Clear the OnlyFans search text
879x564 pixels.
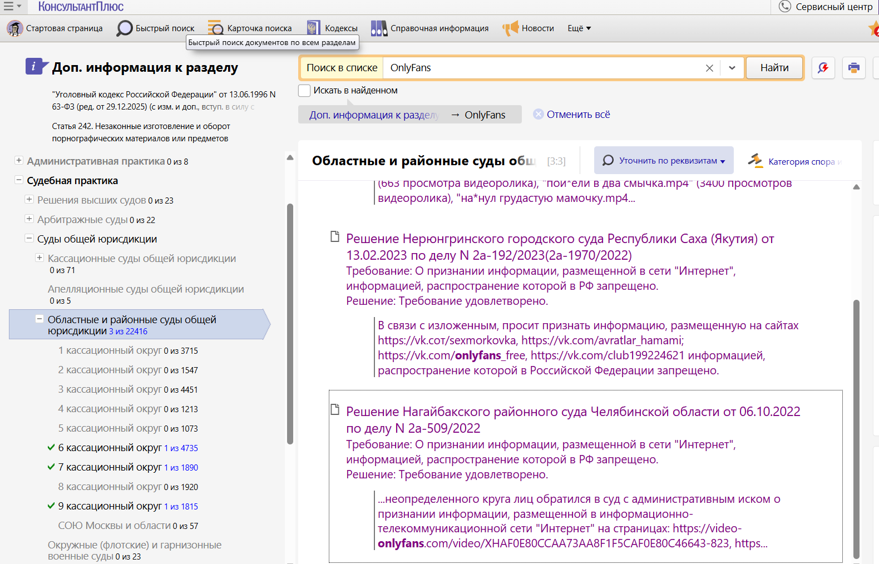coord(709,68)
